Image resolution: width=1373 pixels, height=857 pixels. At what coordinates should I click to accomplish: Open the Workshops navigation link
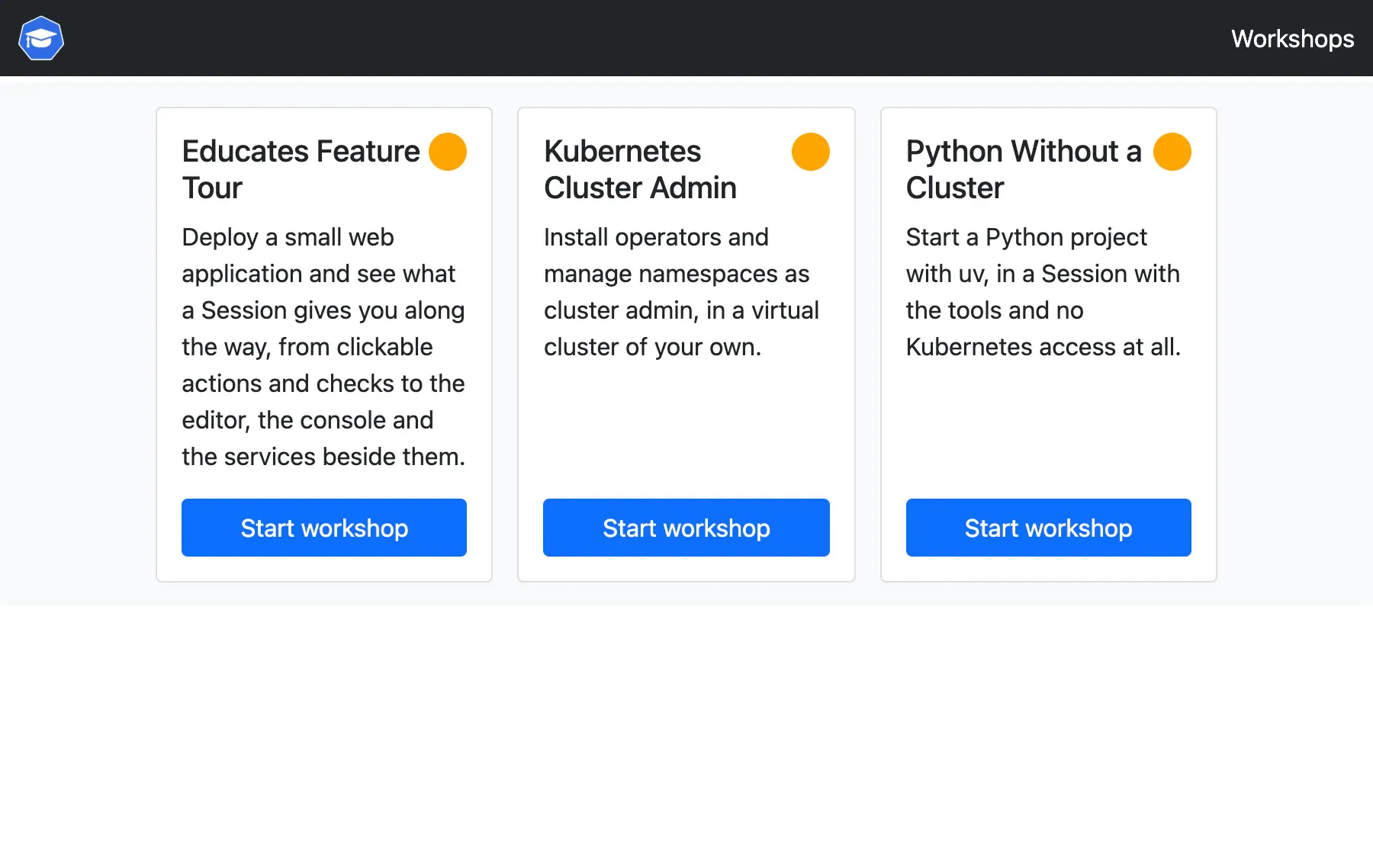click(x=1292, y=39)
